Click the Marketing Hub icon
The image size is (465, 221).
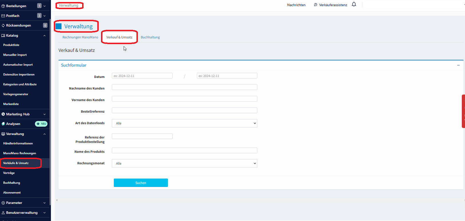3,114
